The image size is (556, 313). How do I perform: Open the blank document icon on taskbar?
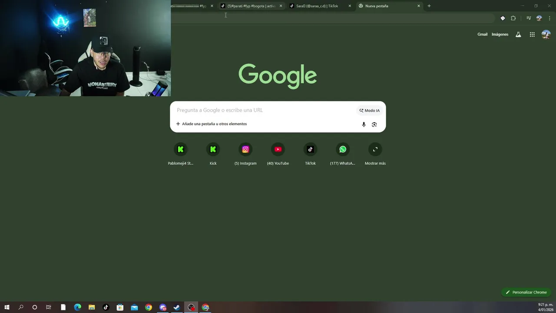[63, 307]
